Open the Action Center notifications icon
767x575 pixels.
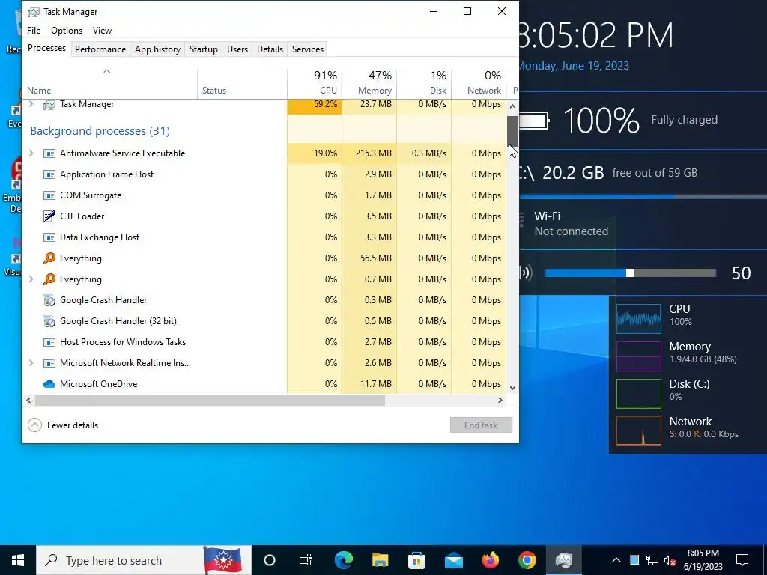[742, 560]
